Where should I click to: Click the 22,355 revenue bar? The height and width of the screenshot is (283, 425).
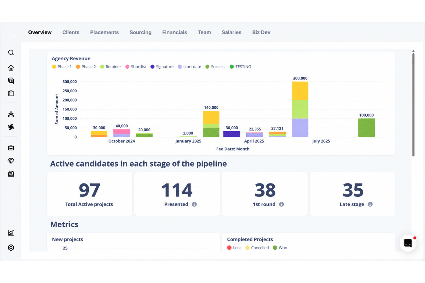255,135
